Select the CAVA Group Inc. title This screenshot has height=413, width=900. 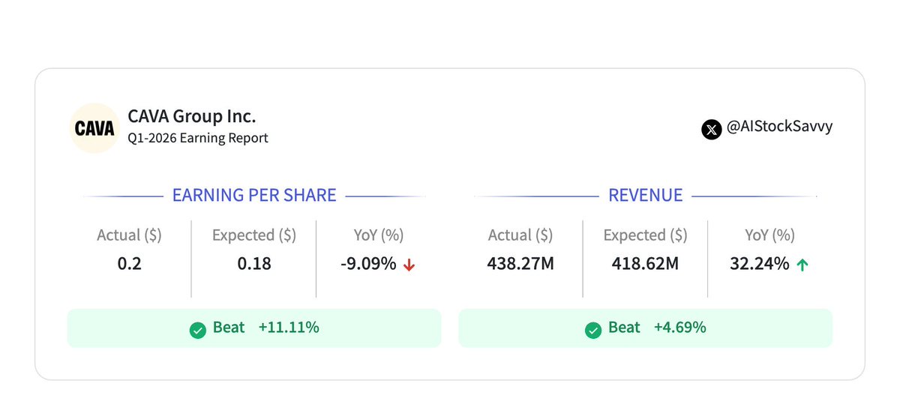[192, 116]
